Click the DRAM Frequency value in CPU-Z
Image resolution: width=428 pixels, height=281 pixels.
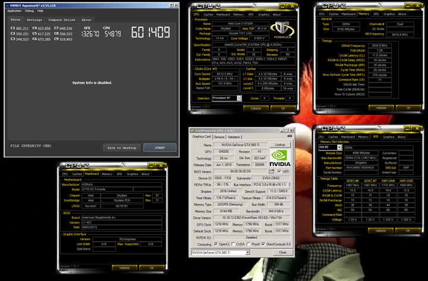(379, 46)
